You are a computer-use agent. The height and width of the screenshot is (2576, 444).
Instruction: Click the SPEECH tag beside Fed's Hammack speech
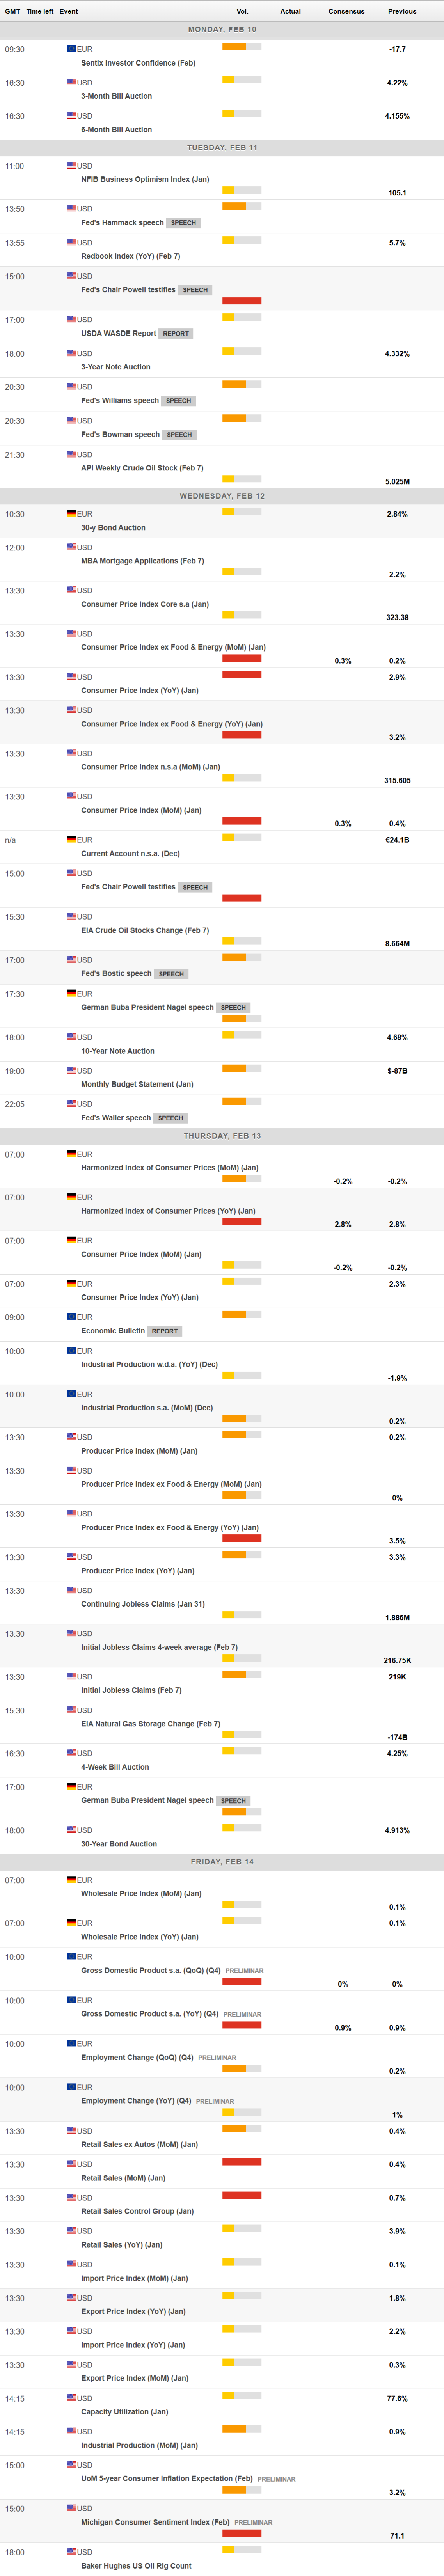click(x=183, y=223)
